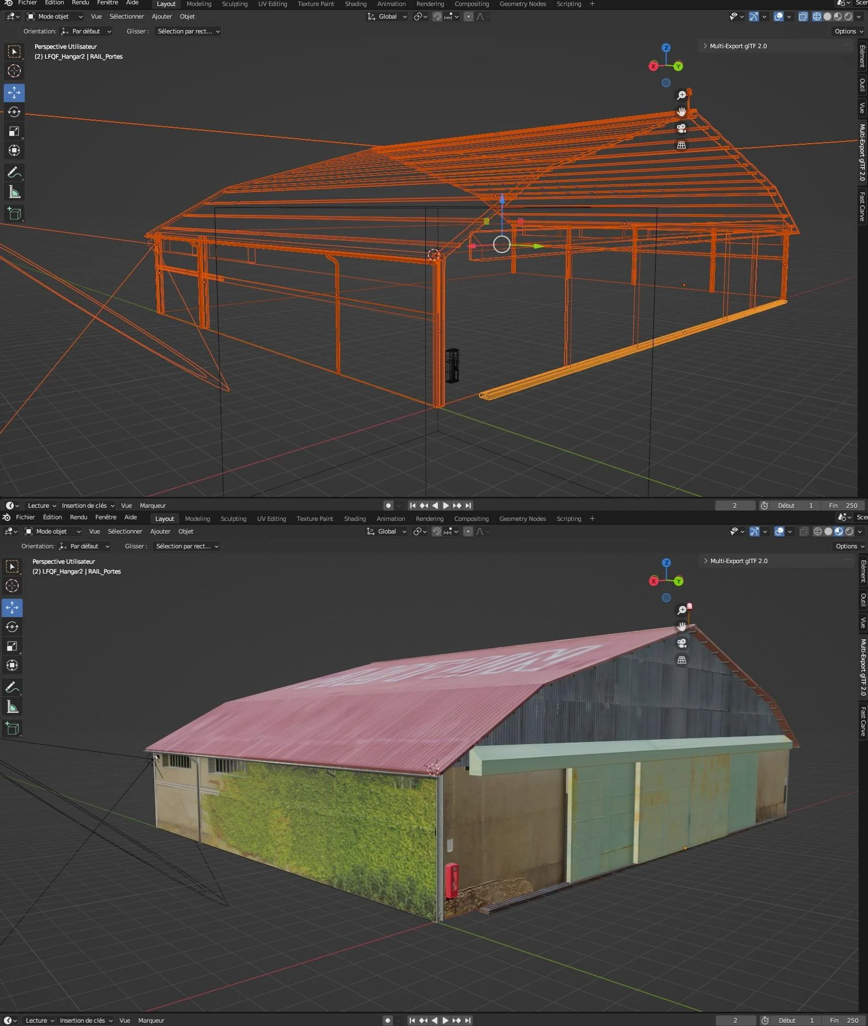Enable wireframe shading in bottom window
Image resolution: width=868 pixels, height=1026 pixels.
[818, 531]
